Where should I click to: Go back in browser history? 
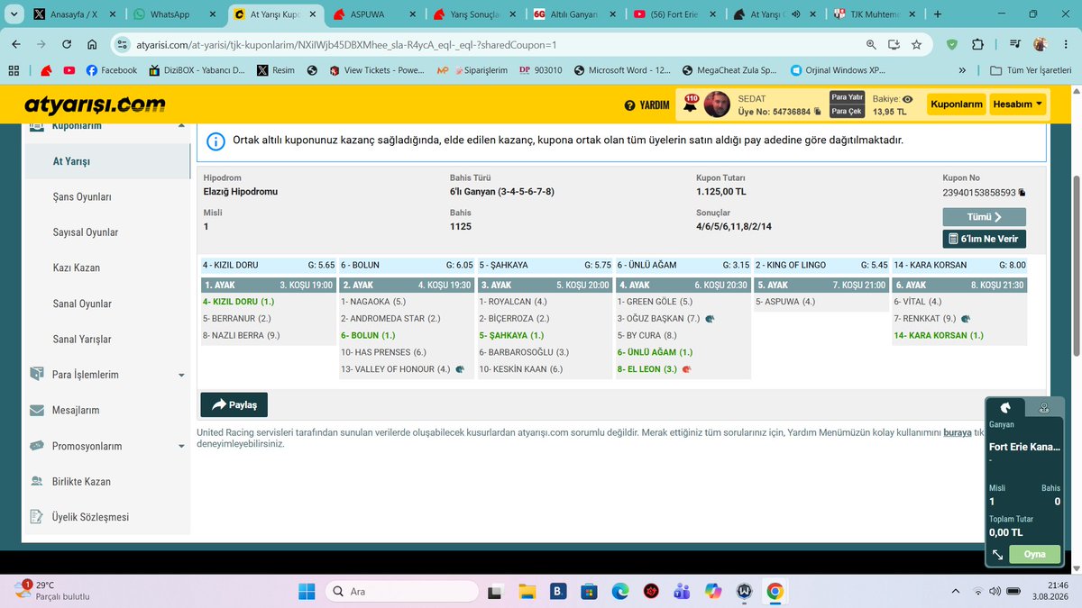(x=18, y=44)
